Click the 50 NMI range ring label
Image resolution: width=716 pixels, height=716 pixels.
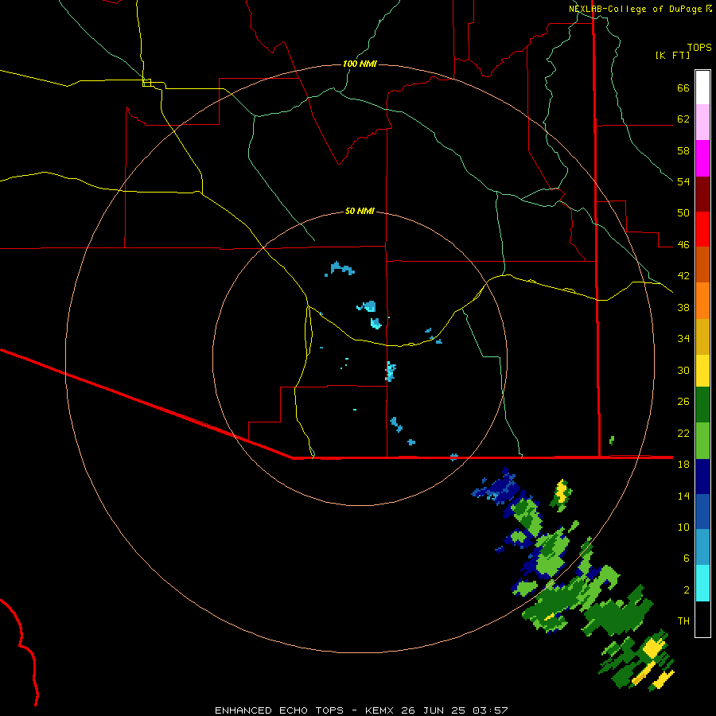pos(360,211)
